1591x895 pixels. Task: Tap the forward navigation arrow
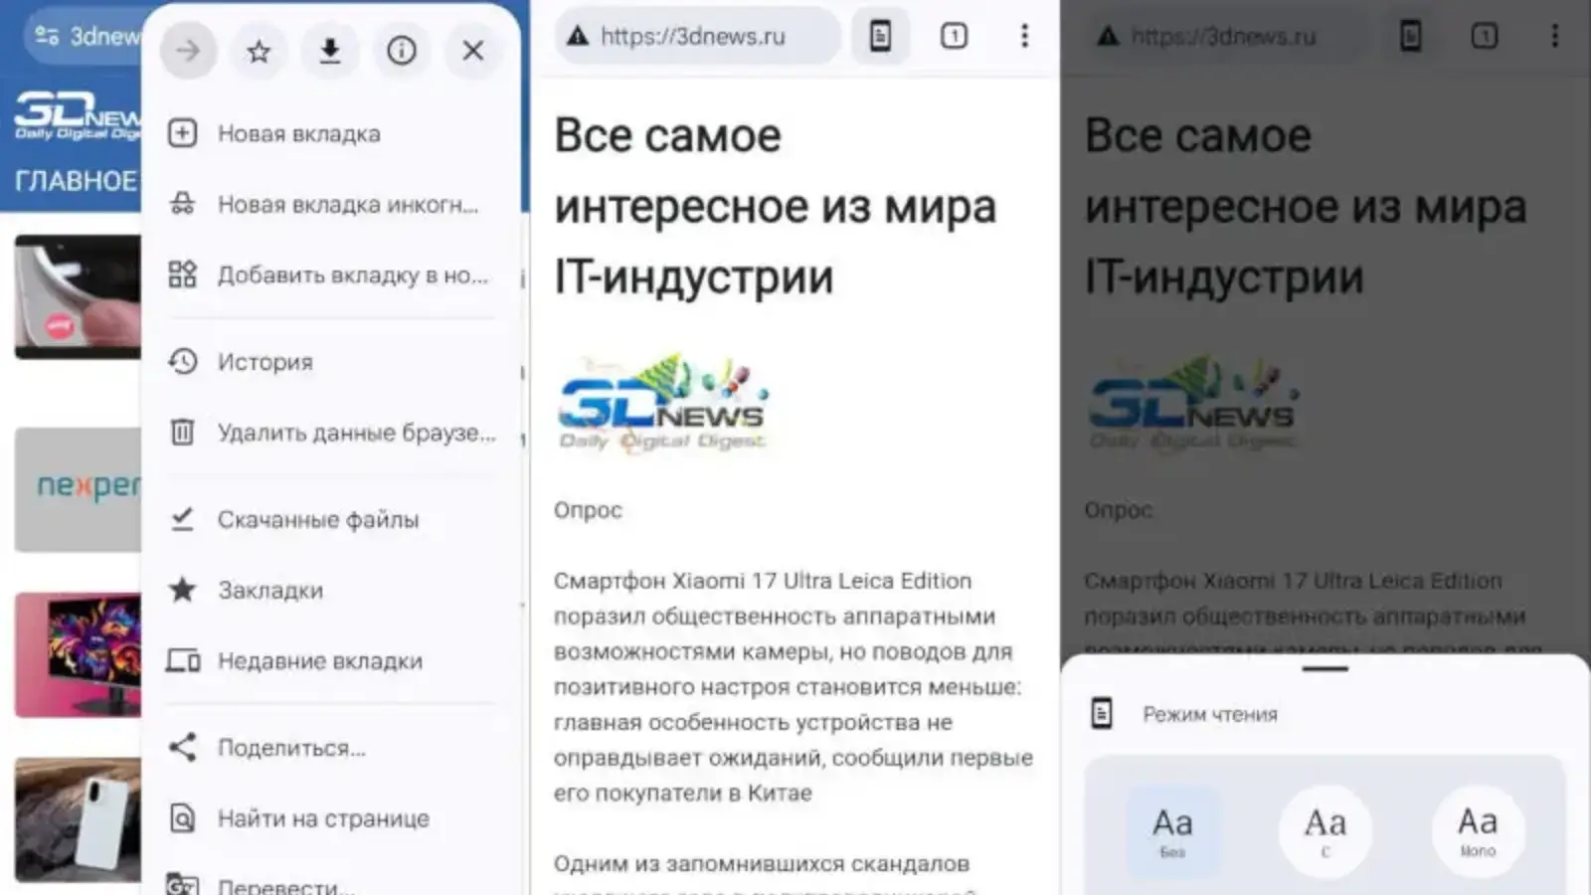pos(187,51)
